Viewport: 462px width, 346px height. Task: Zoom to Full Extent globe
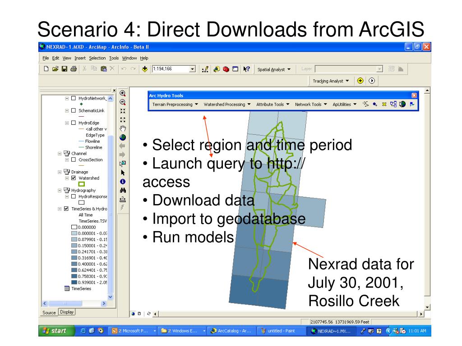(x=123, y=137)
